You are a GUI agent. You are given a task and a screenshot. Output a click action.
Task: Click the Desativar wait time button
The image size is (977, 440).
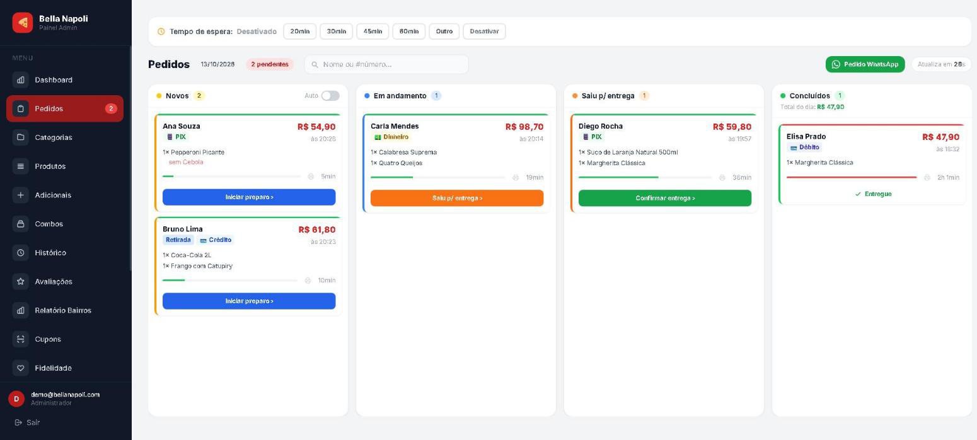pyautogui.click(x=484, y=32)
